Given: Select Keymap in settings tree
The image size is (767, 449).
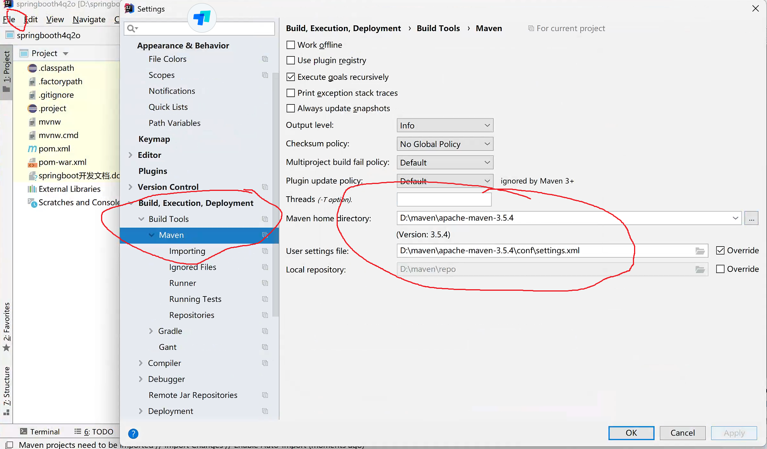Looking at the screenshot, I should point(154,139).
